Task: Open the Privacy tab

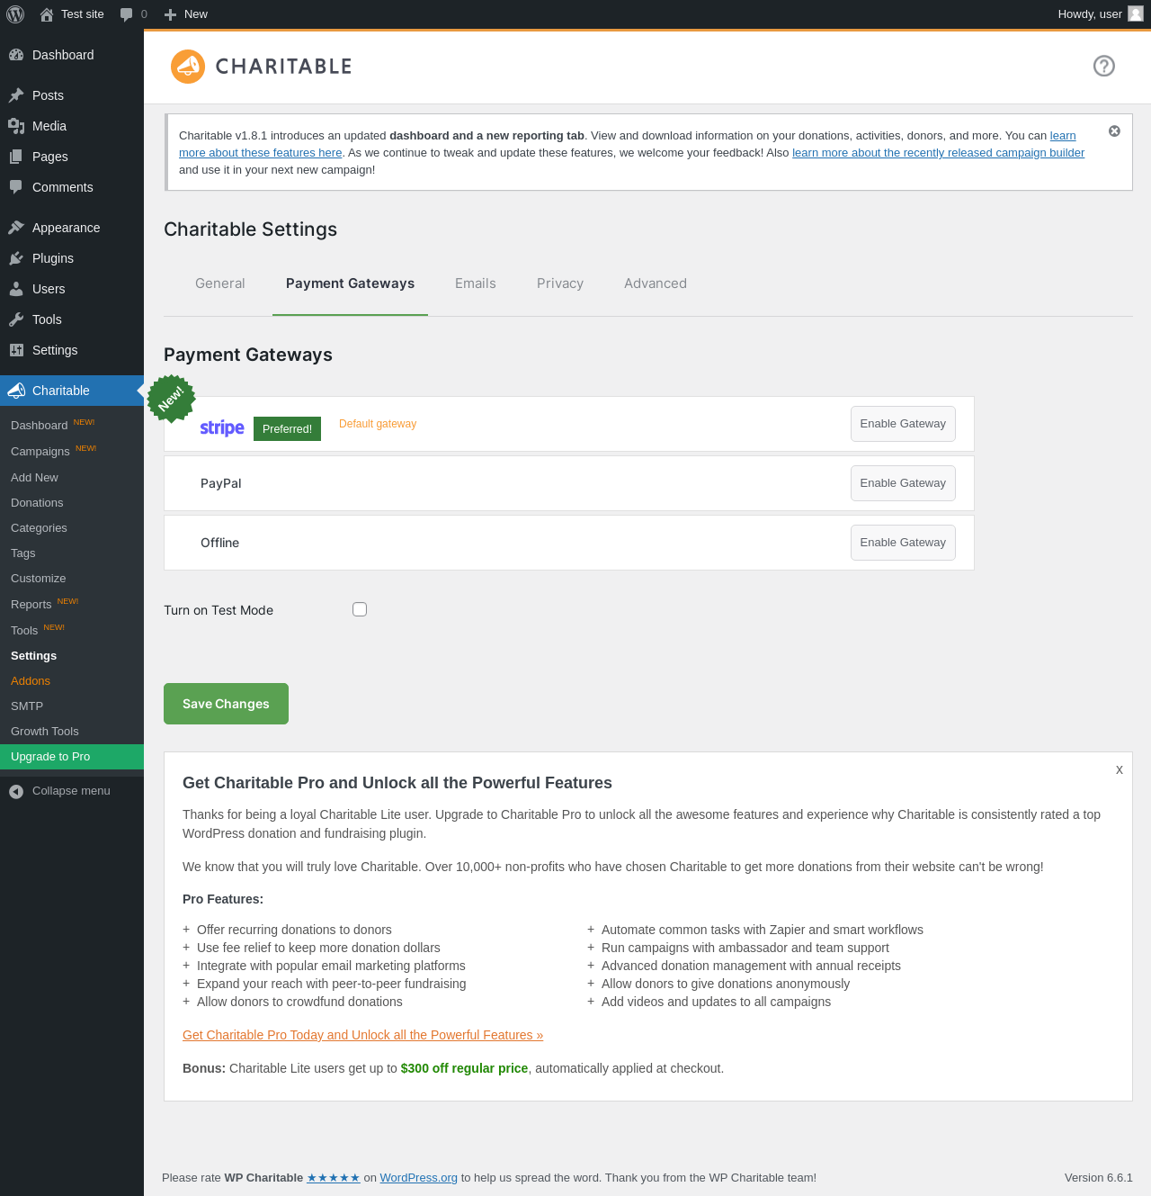Action: [x=560, y=283]
